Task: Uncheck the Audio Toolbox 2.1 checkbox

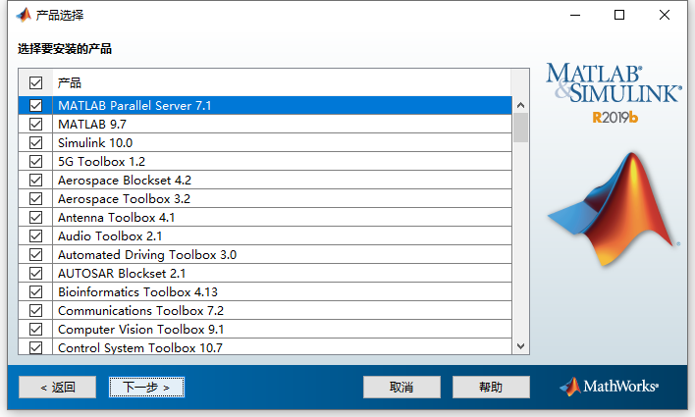Action: coord(36,235)
